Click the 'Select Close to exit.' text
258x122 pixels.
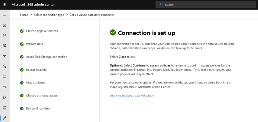coord(123,57)
